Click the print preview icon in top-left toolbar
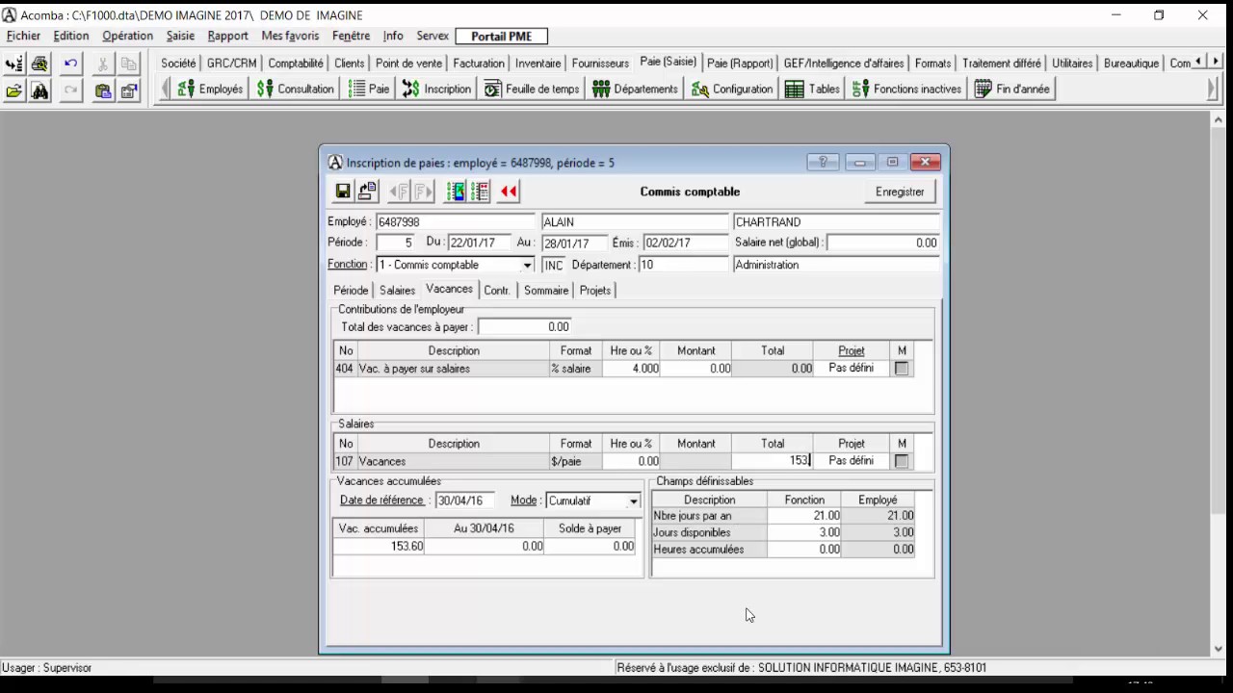This screenshot has height=693, width=1233. pyautogui.click(x=39, y=64)
